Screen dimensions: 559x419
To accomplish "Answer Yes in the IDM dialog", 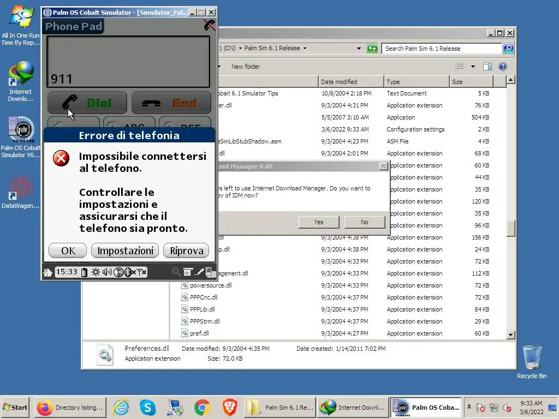I will tap(319, 222).
